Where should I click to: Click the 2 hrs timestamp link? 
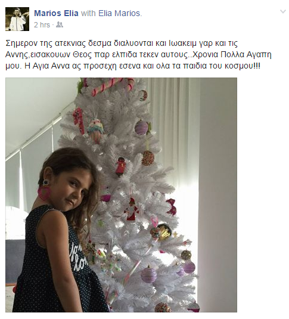[42, 25]
